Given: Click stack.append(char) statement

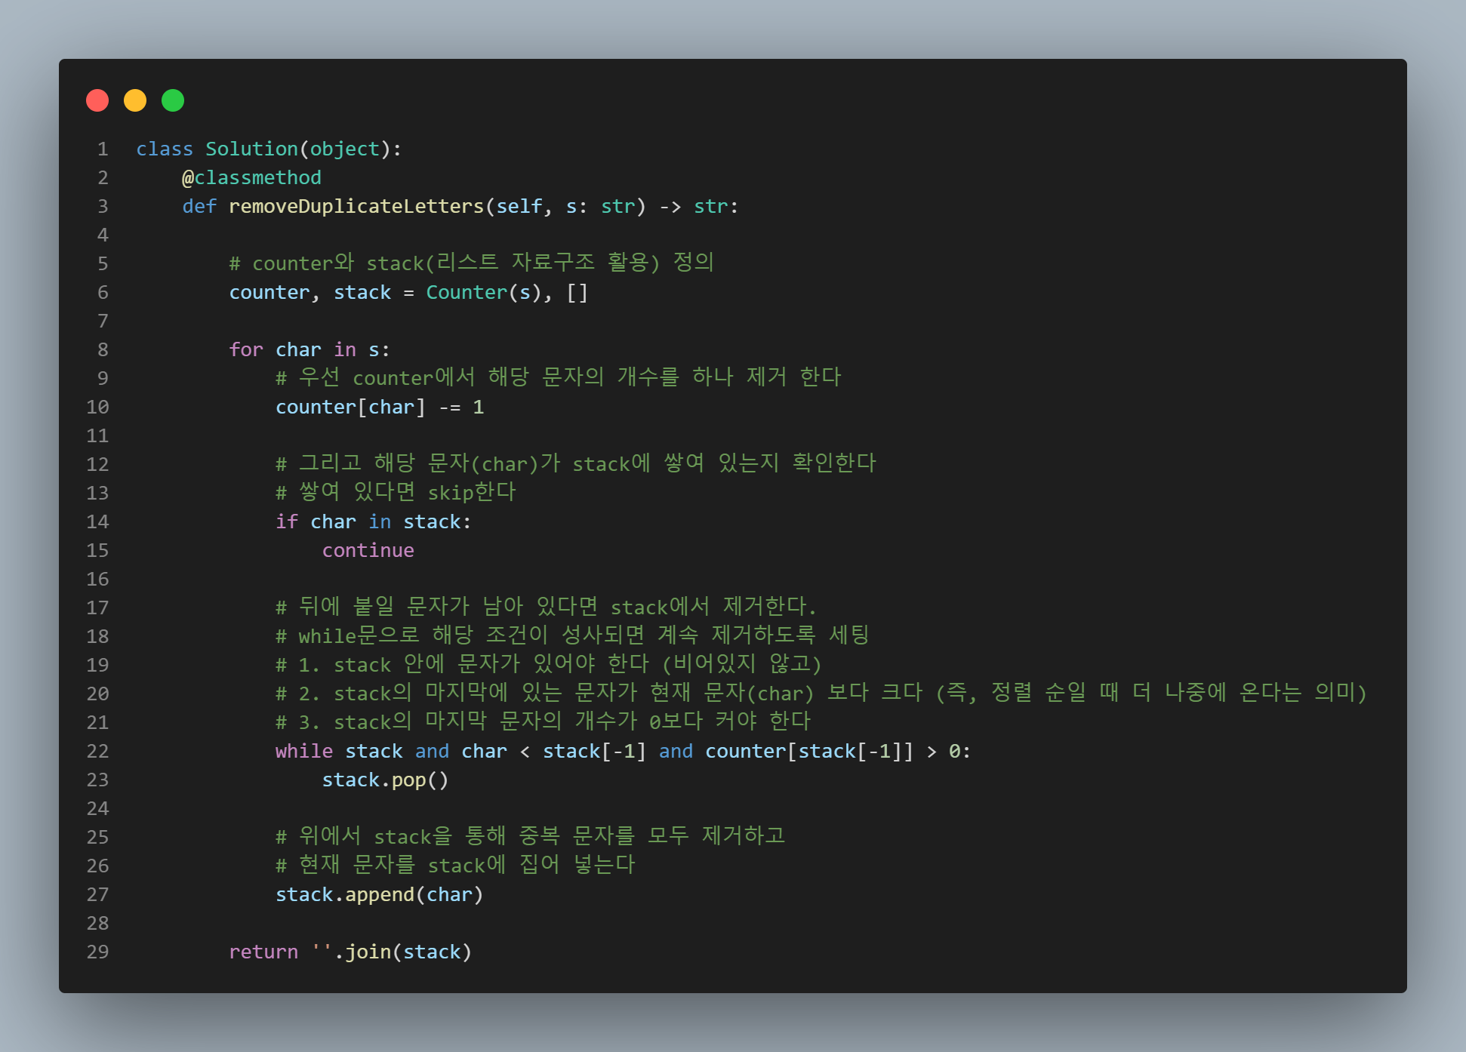Looking at the screenshot, I should pyautogui.click(x=379, y=895).
